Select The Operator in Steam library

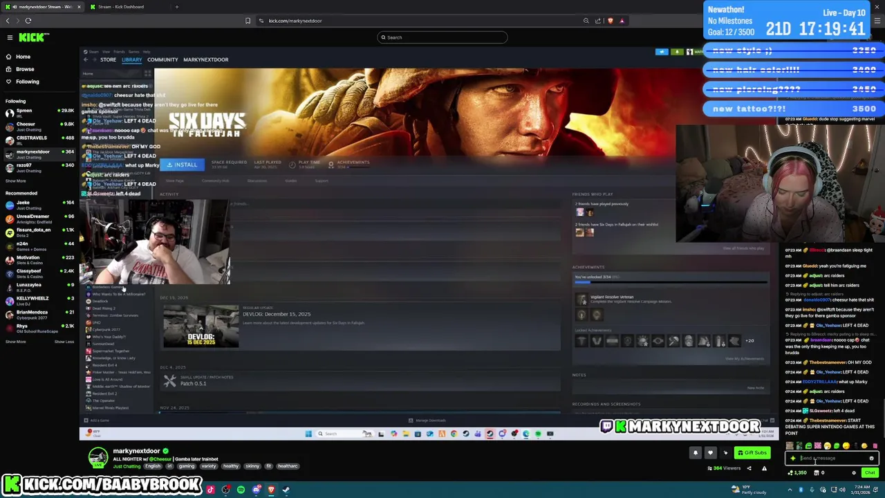point(103,400)
